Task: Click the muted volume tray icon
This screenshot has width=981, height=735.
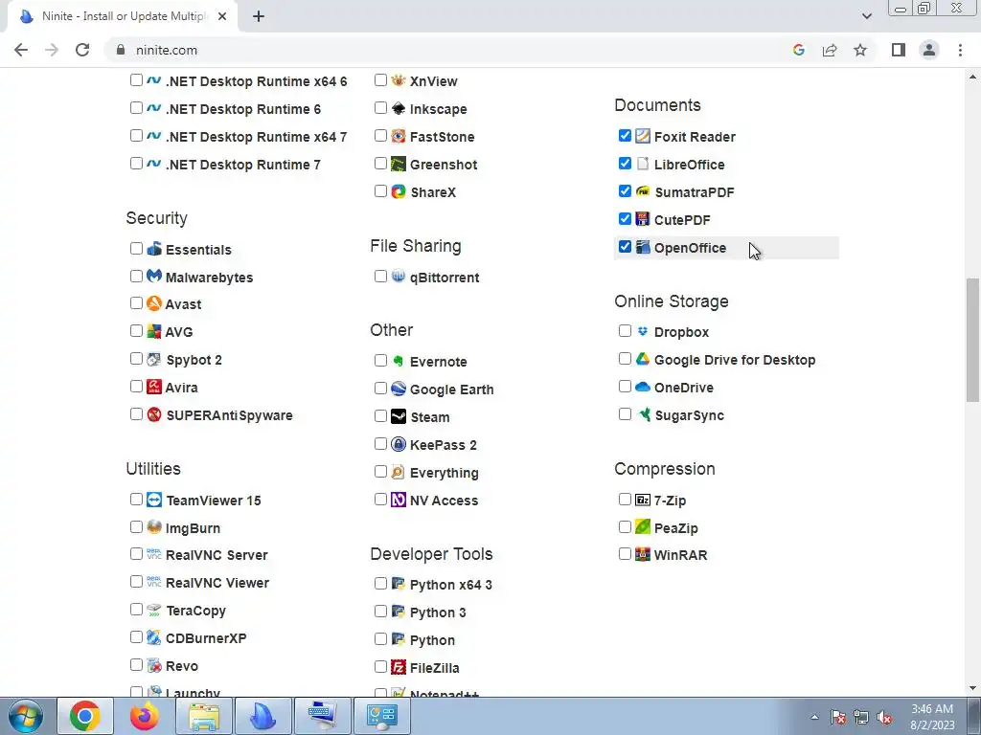Action: pyautogui.click(x=884, y=717)
